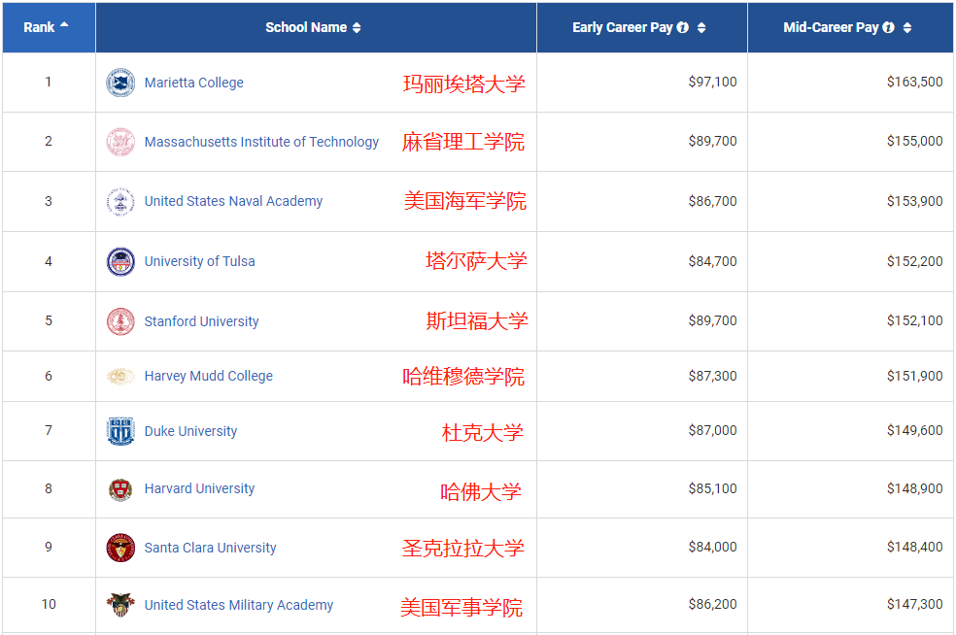956x635 pixels.
Task: Sort by Early Career Pay arrows
Action: click(701, 28)
